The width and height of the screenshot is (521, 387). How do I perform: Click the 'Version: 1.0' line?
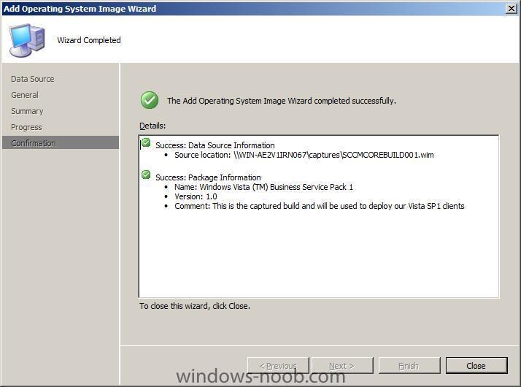click(196, 196)
